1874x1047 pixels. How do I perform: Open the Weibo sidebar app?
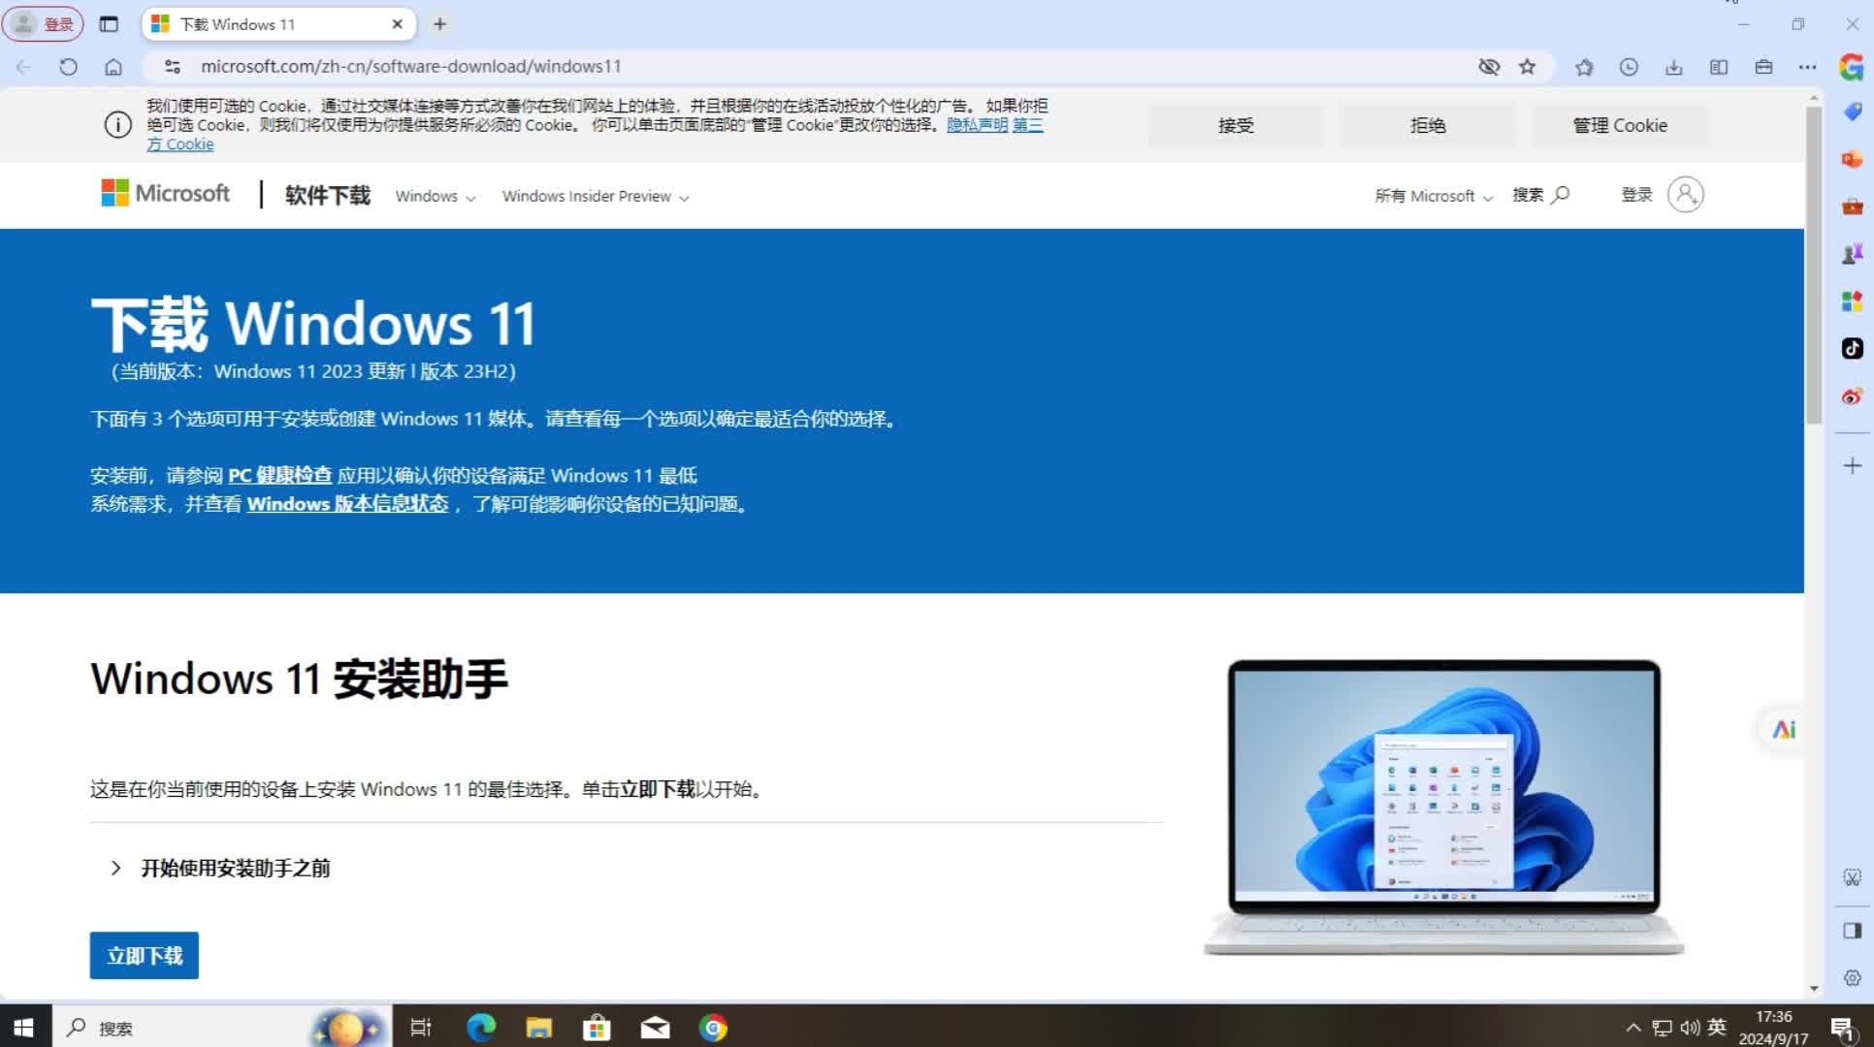click(x=1852, y=396)
